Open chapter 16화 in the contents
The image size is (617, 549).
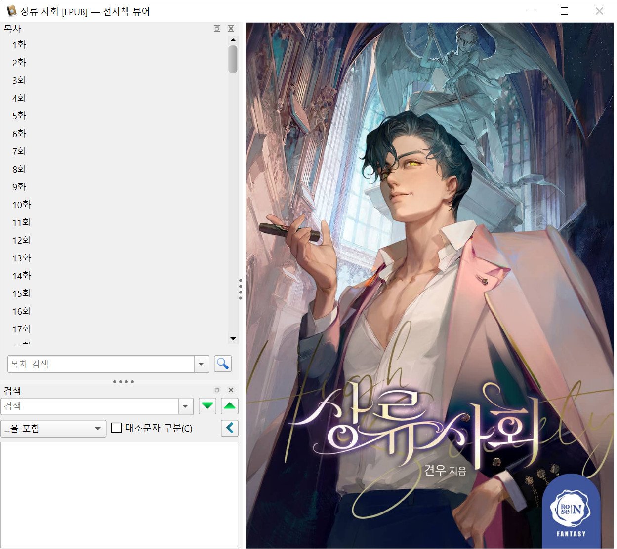[21, 311]
